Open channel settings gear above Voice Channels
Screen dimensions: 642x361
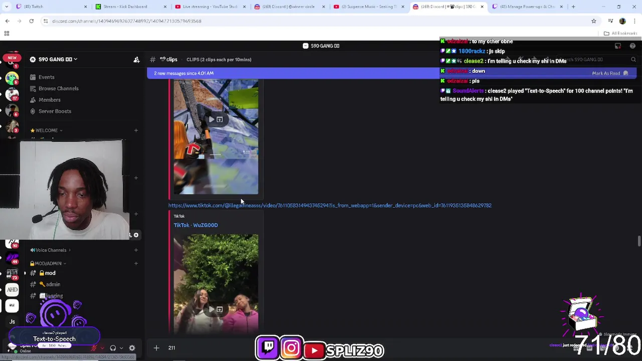tap(136, 235)
